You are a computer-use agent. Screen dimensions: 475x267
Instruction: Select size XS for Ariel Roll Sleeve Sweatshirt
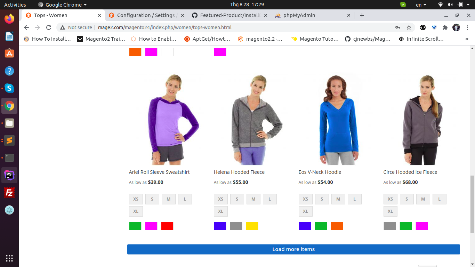pyautogui.click(x=136, y=199)
